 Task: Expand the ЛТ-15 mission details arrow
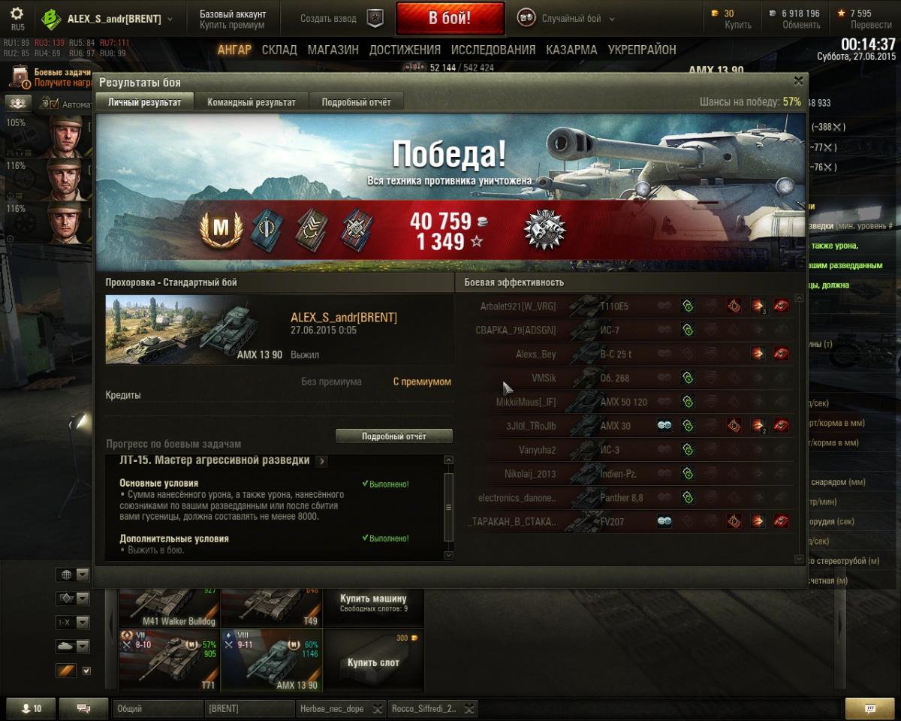coord(321,461)
